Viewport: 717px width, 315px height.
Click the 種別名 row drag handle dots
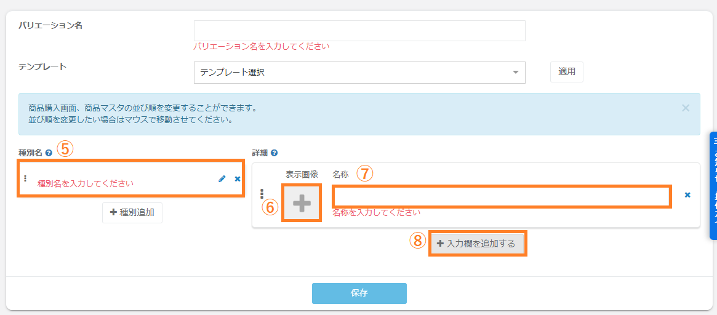pyautogui.click(x=25, y=178)
